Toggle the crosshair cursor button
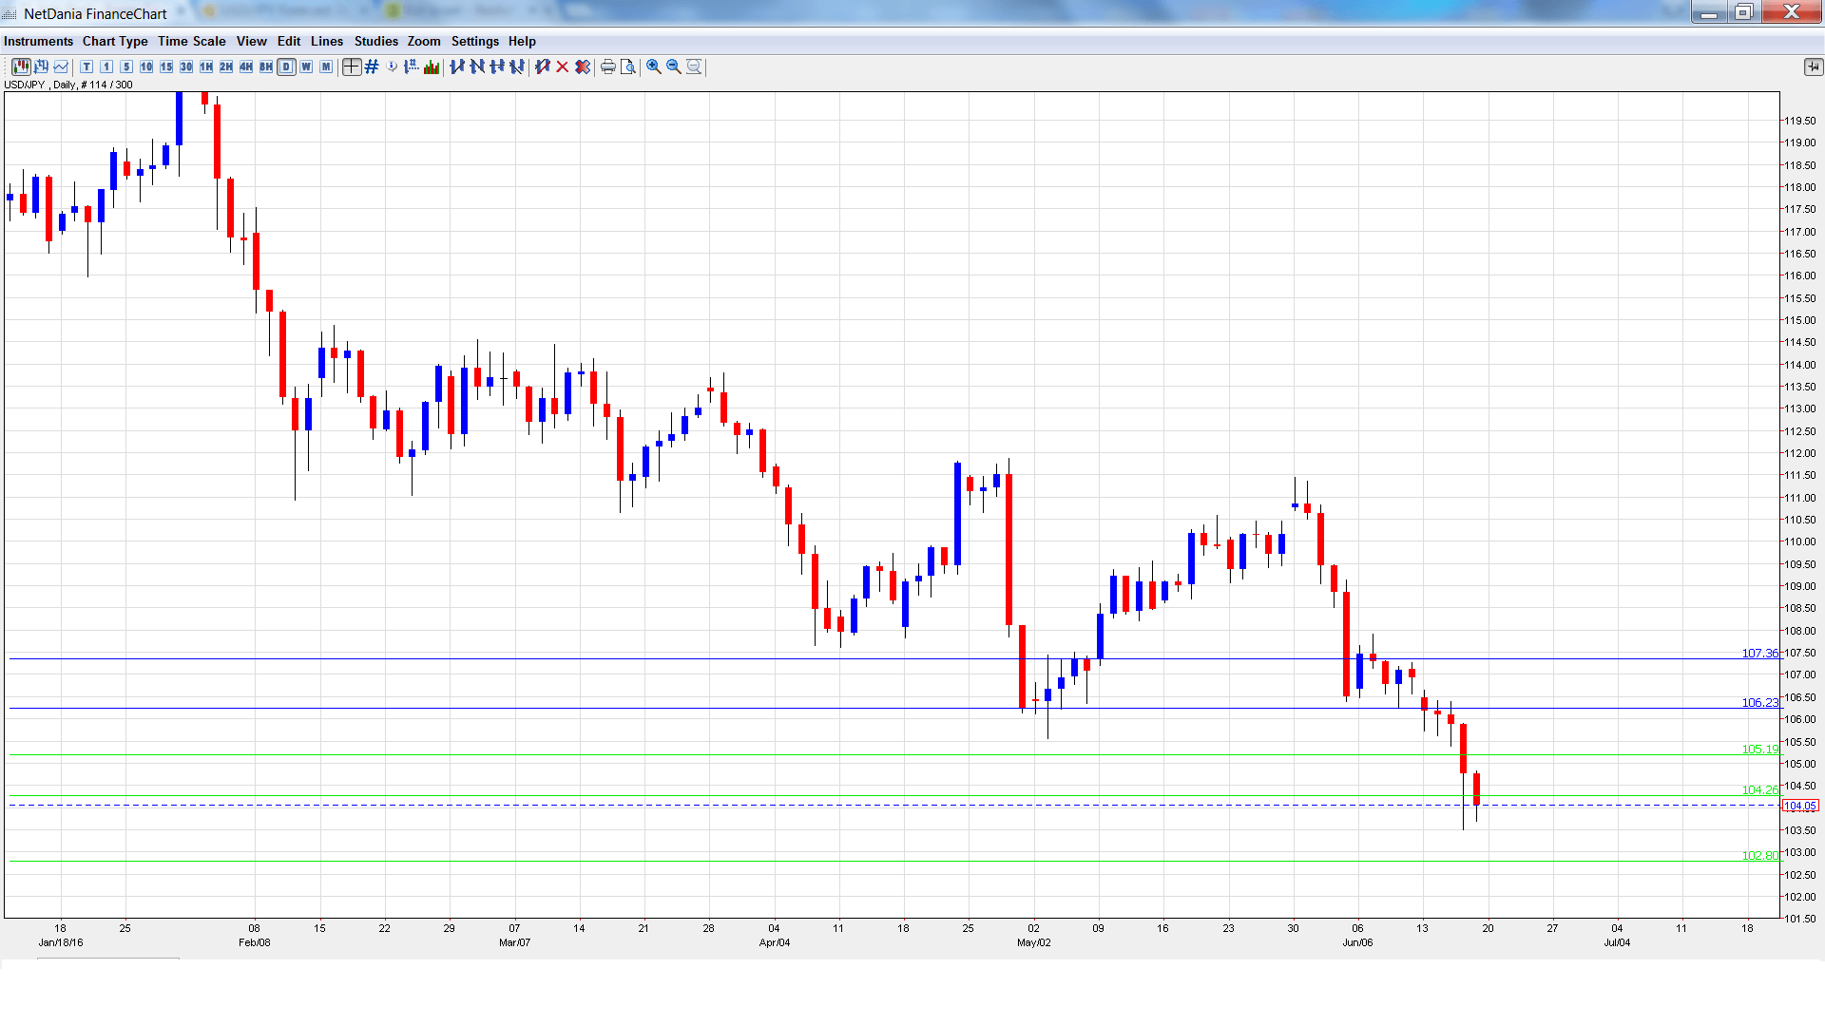 coord(352,66)
